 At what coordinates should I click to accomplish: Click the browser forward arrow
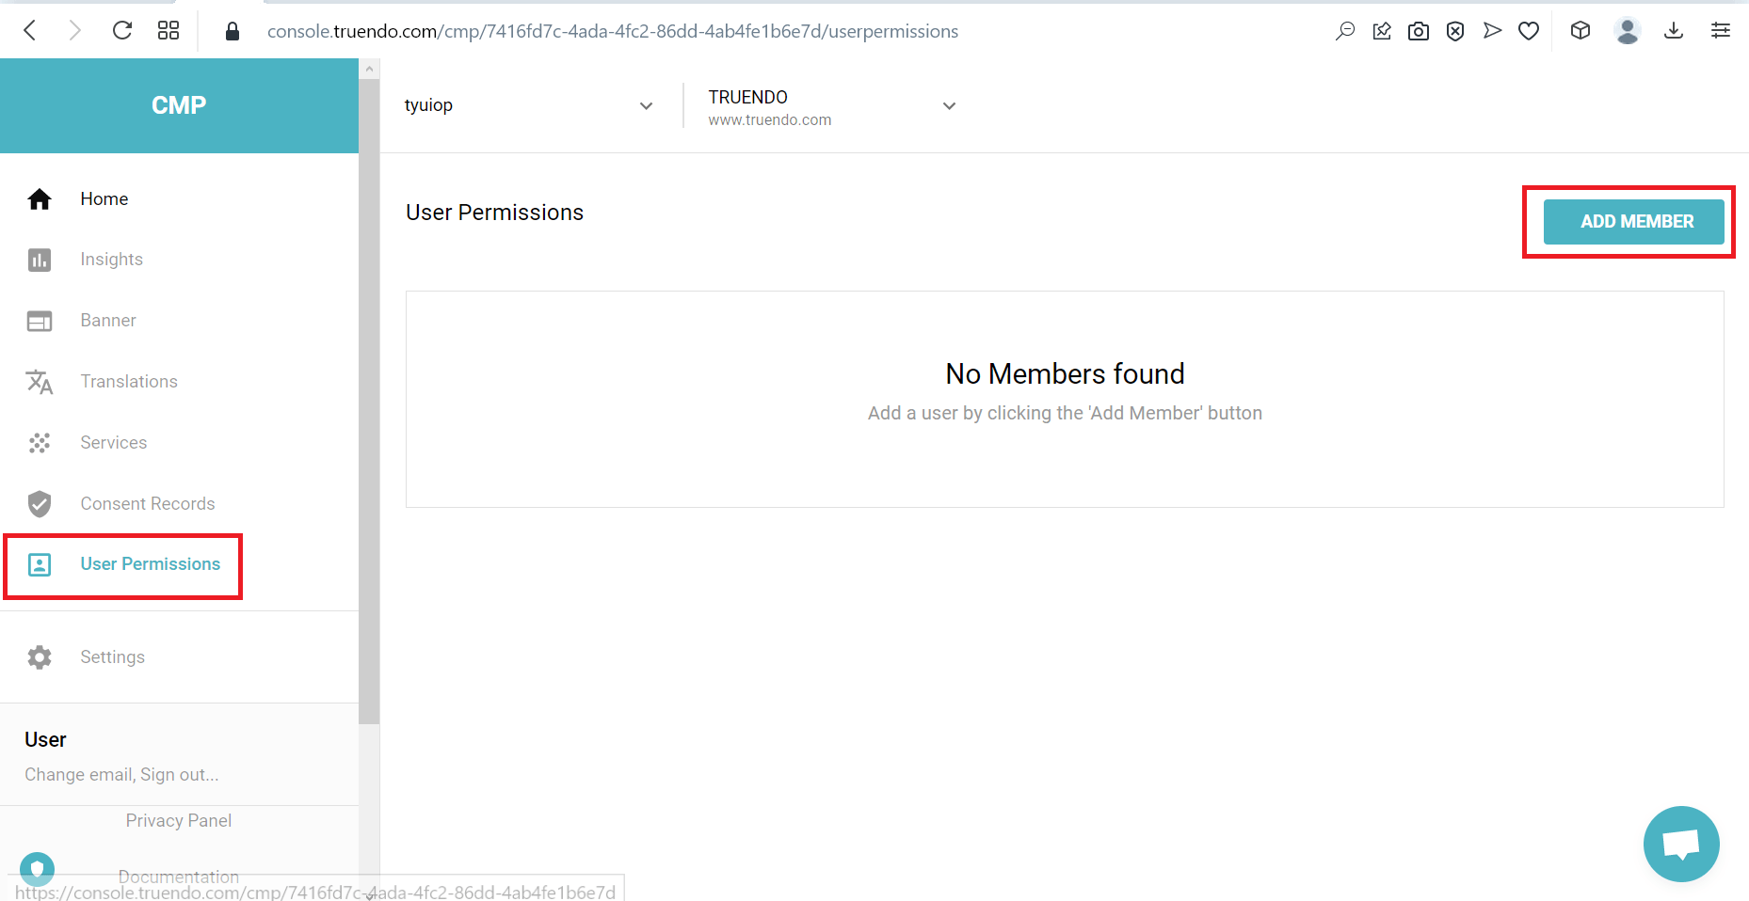[x=75, y=31]
